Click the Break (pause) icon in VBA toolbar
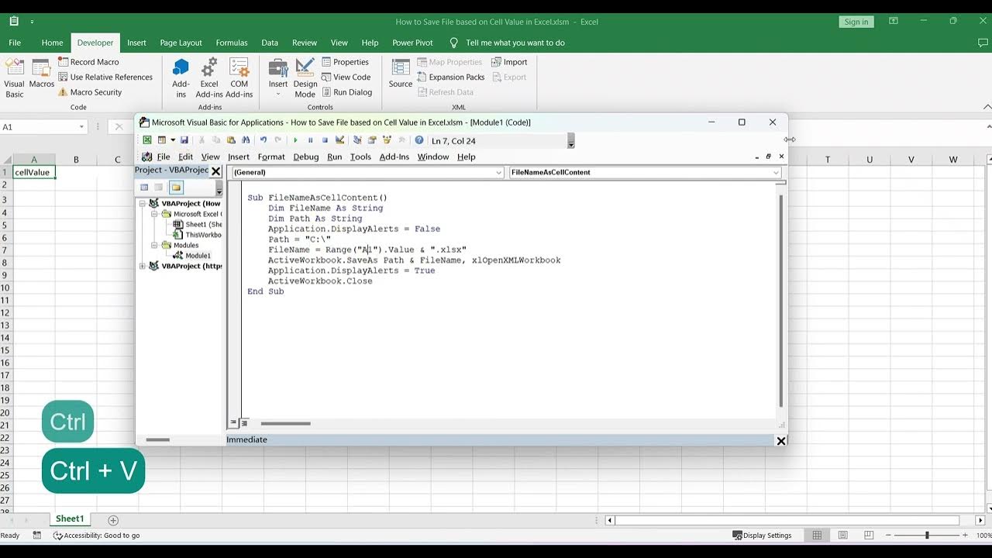Viewport: 992px width, 558px height. coord(310,140)
